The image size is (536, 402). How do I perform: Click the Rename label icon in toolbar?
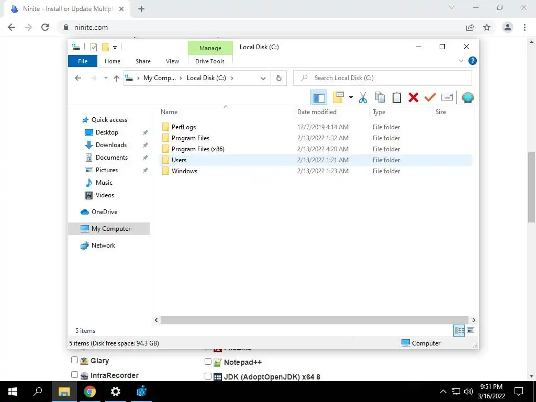(447, 97)
